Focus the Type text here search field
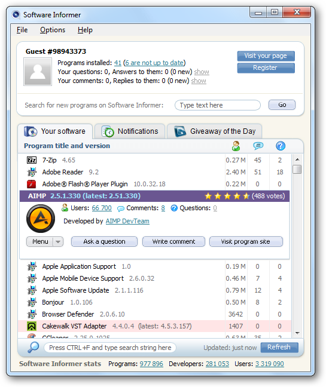Viewport: 326px width, 387px height. (218, 105)
